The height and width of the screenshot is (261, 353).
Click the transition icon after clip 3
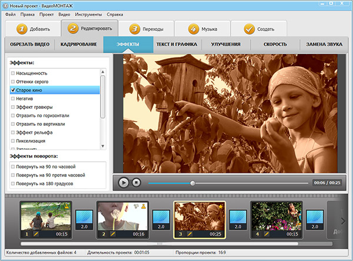click(x=238, y=220)
